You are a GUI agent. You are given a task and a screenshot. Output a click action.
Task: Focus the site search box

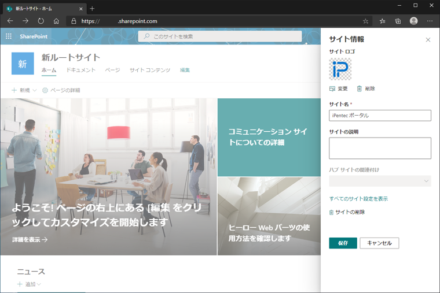[220, 36]
